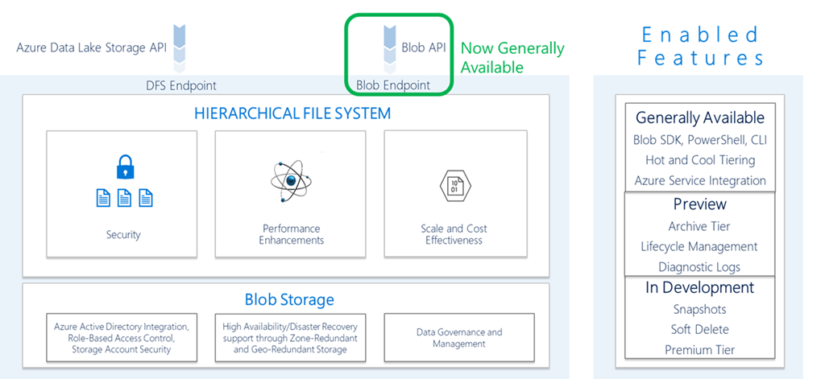Click the High Availability/Disaster Recovery box
This screenshot has width=825, height=379.
click(290, 338)
